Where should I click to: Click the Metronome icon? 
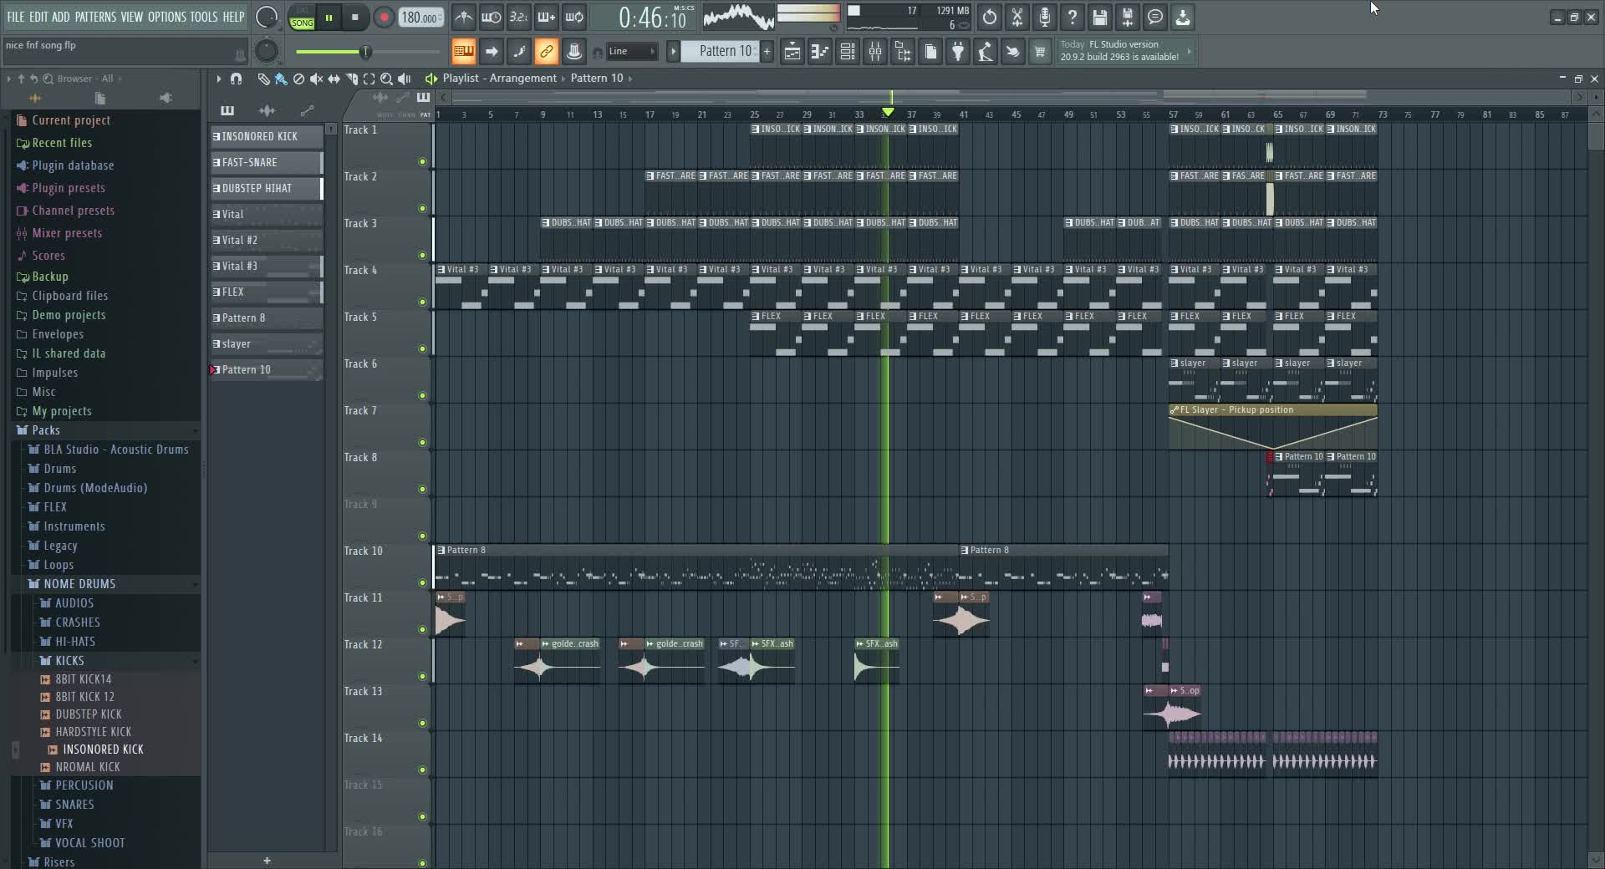point(464,17)
